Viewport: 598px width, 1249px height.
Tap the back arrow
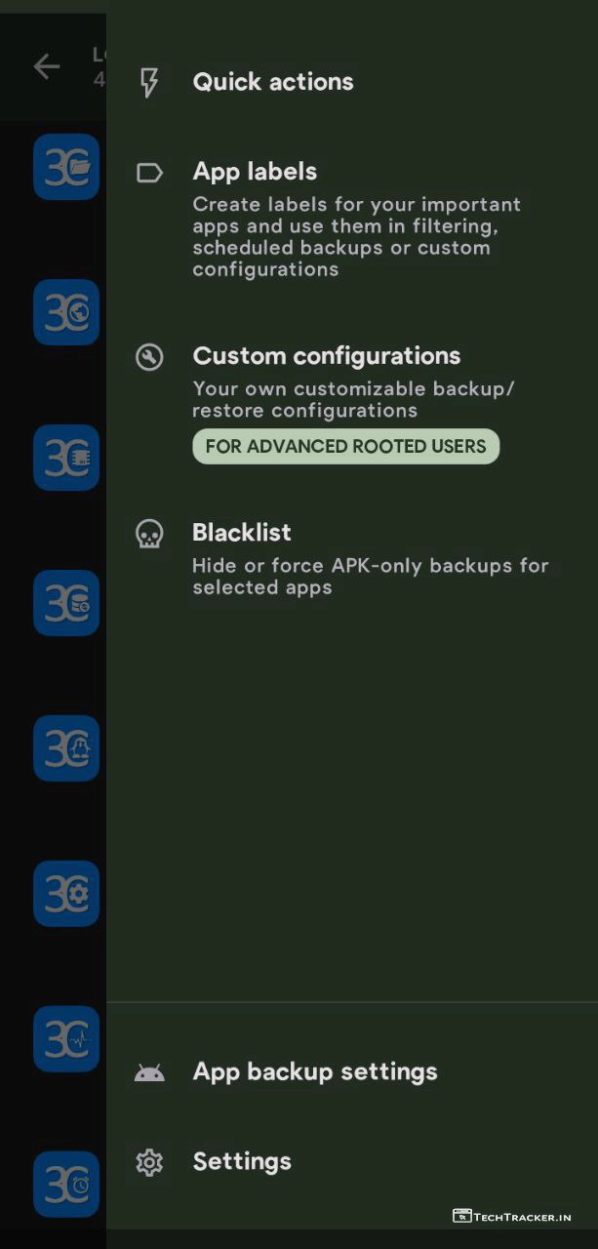tap(46, 66)
